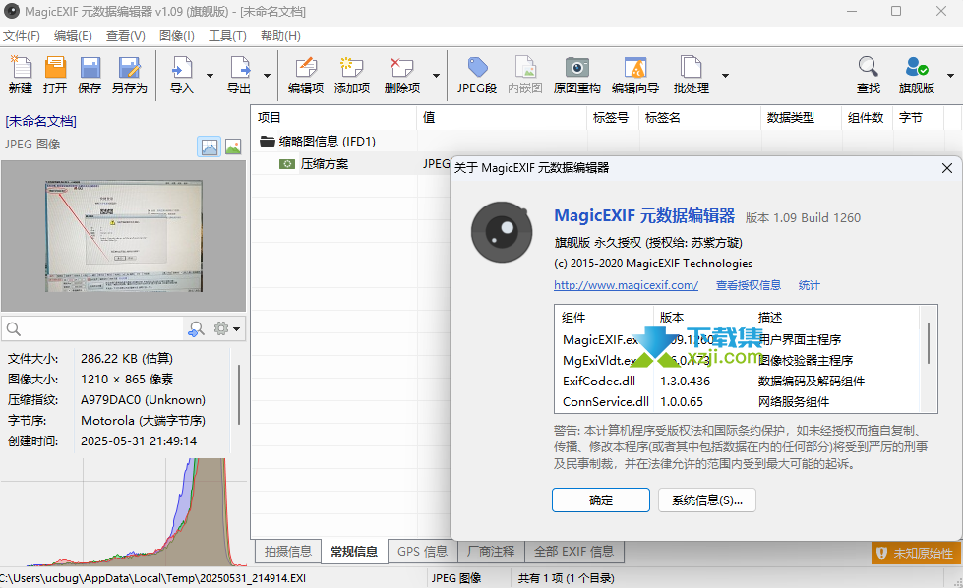Viewport: 963px width, 588px height.
Task: Open the 批处理 dropdown arrow
Action: click(725, 76)
